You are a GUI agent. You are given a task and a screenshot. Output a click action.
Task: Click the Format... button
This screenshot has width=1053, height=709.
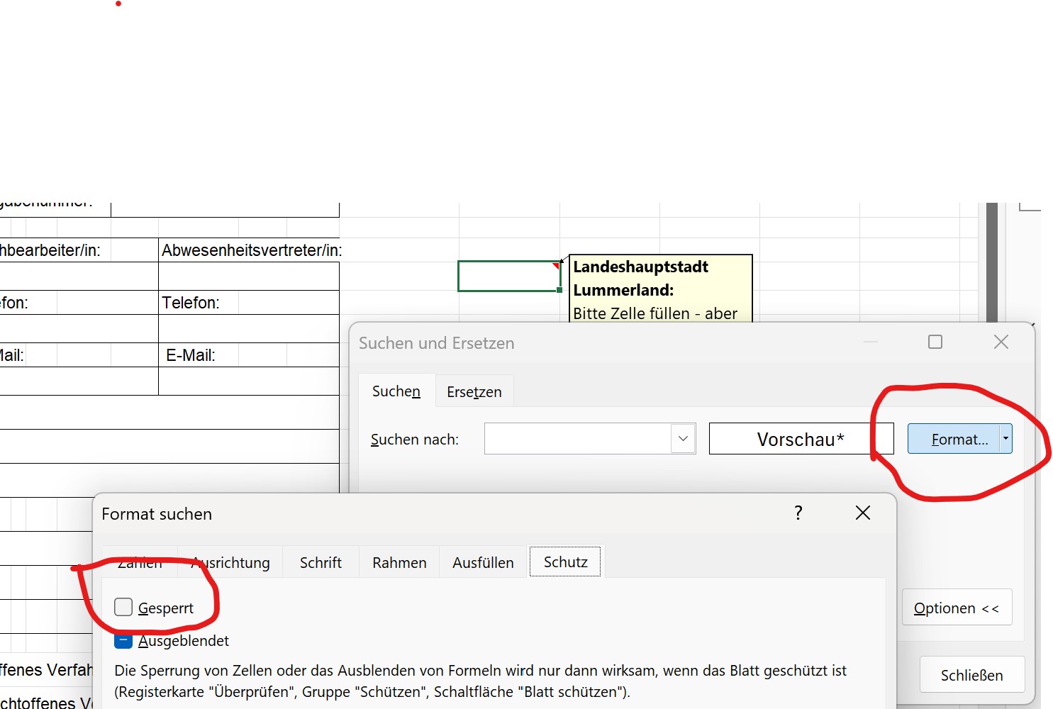[x=954, y=440]
